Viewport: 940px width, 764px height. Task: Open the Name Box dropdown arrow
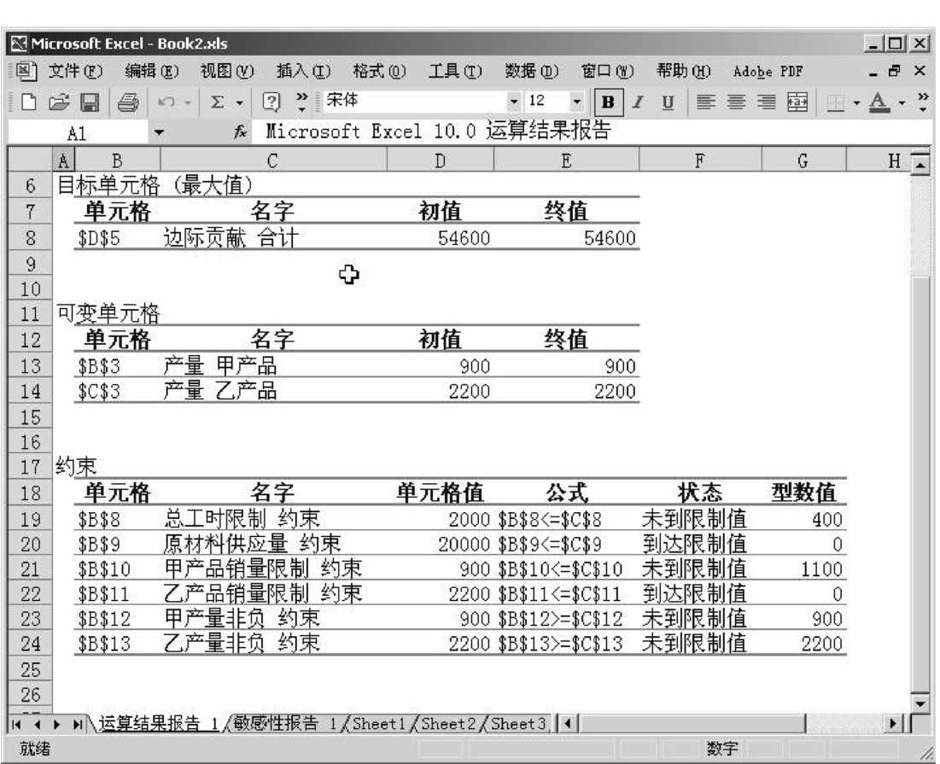coord(159,131)
